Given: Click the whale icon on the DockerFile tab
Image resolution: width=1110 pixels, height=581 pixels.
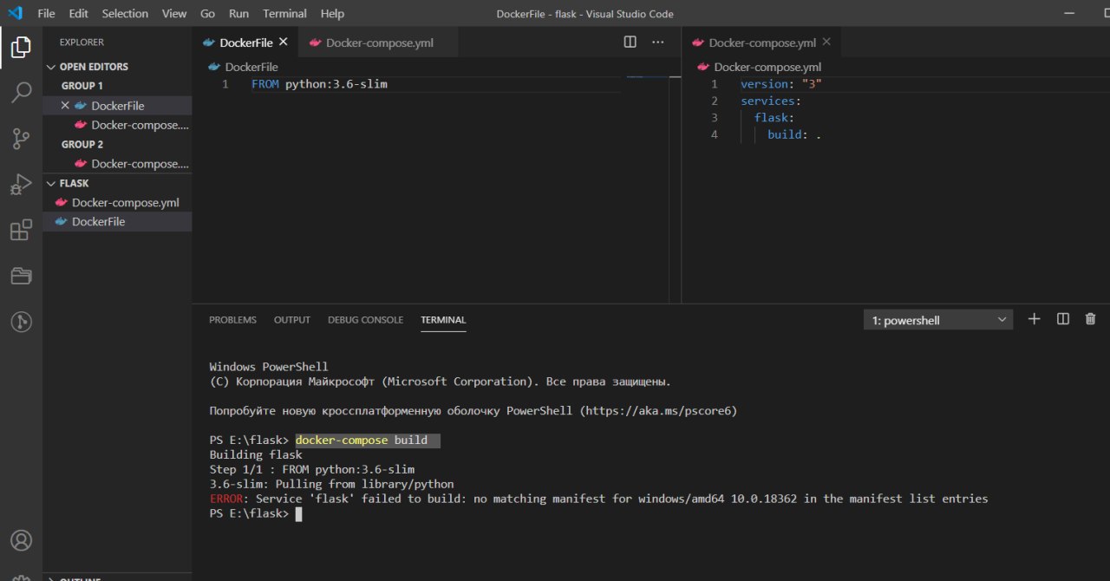Looking at the screenshot, I should point(208,42).
